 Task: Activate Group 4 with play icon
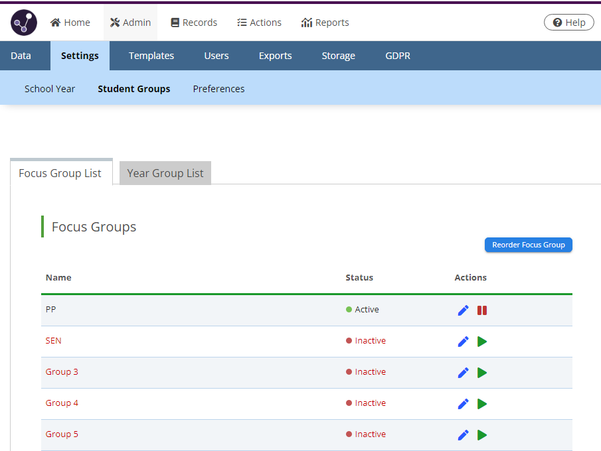pyautogui.click(x=482, y=404)
